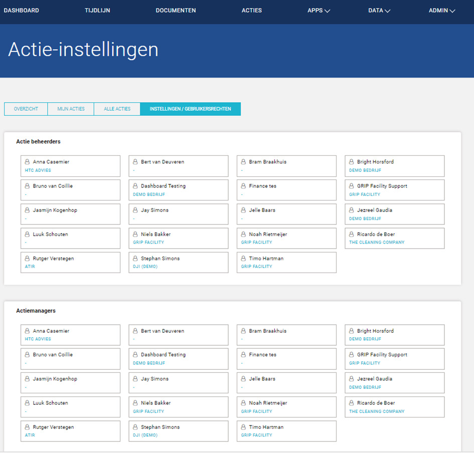Expand the ADMIN menu chevron
Screen dimensions: 474x453
(452, 11)
